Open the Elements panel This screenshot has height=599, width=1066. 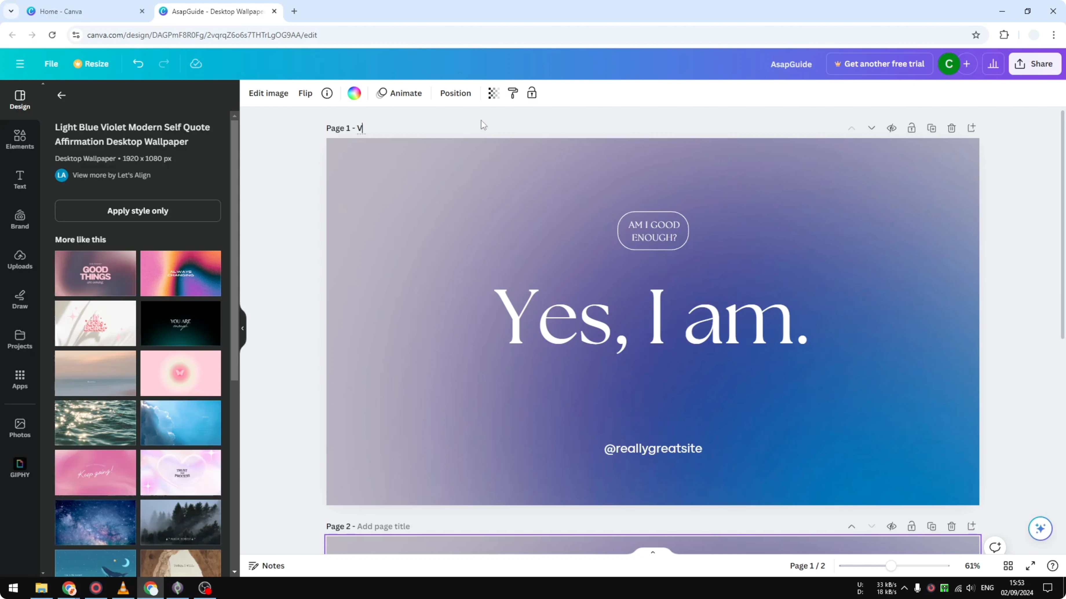tap(20, 139)
